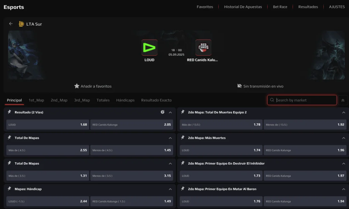Pin the Resultado (2 Vías) market
The height and width of the screenshot is (209, 349).
point(9,112)
